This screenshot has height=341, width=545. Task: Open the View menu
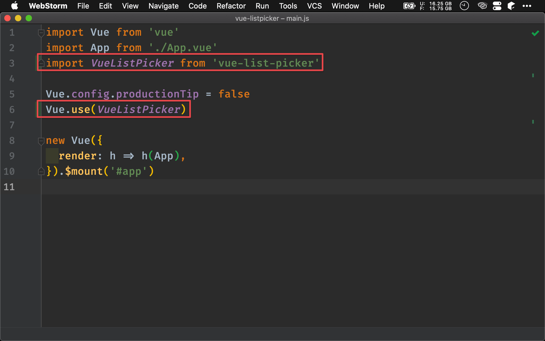click(130, 6)
